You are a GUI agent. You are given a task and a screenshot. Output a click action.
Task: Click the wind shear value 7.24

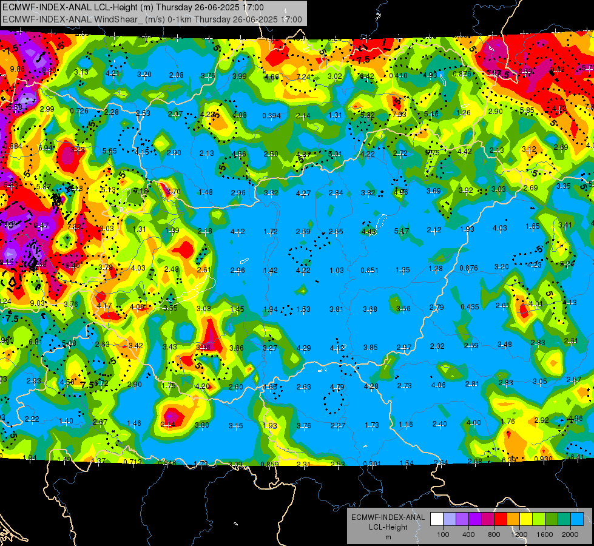point(303,77)
